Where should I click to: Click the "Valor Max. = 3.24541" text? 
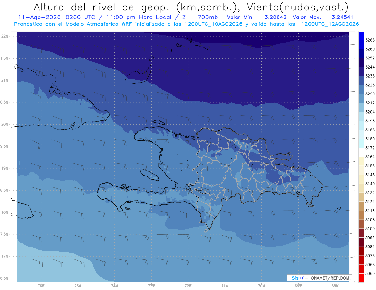pyautogui.click(x=323, y=17)
